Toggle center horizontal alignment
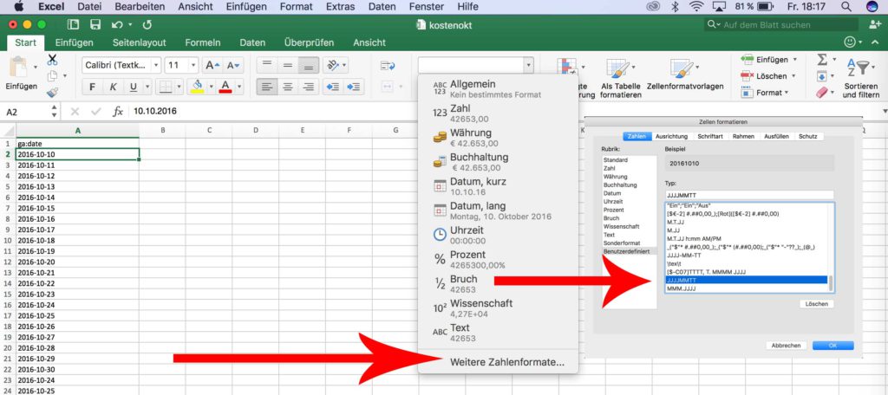 288,87
